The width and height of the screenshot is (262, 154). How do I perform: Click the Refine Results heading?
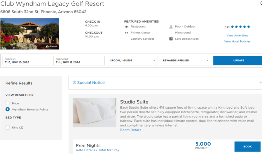point(19,83)
